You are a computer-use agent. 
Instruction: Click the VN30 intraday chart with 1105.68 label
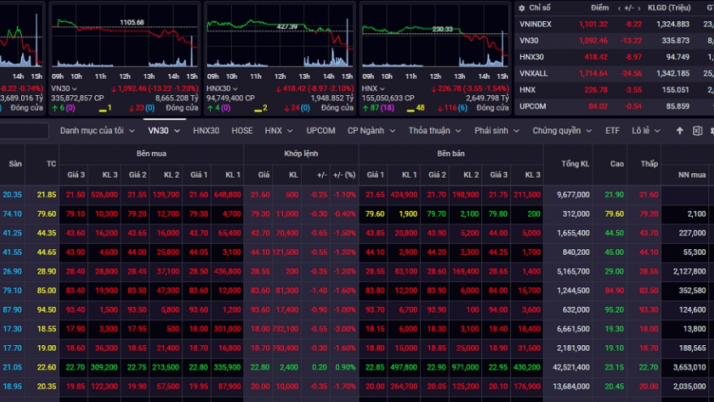pos(123,41)
